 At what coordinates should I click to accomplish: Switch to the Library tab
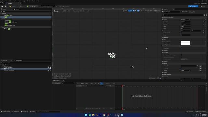(x=17, y=9)
